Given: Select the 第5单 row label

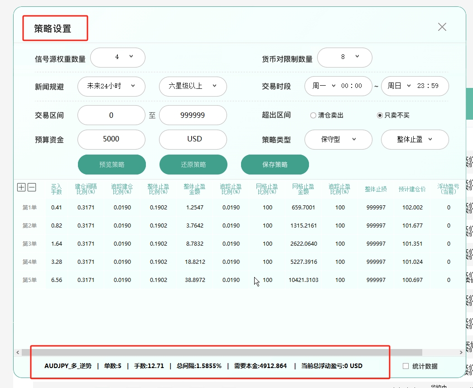Looking at the screenshot, I should [x=29, y=280].
